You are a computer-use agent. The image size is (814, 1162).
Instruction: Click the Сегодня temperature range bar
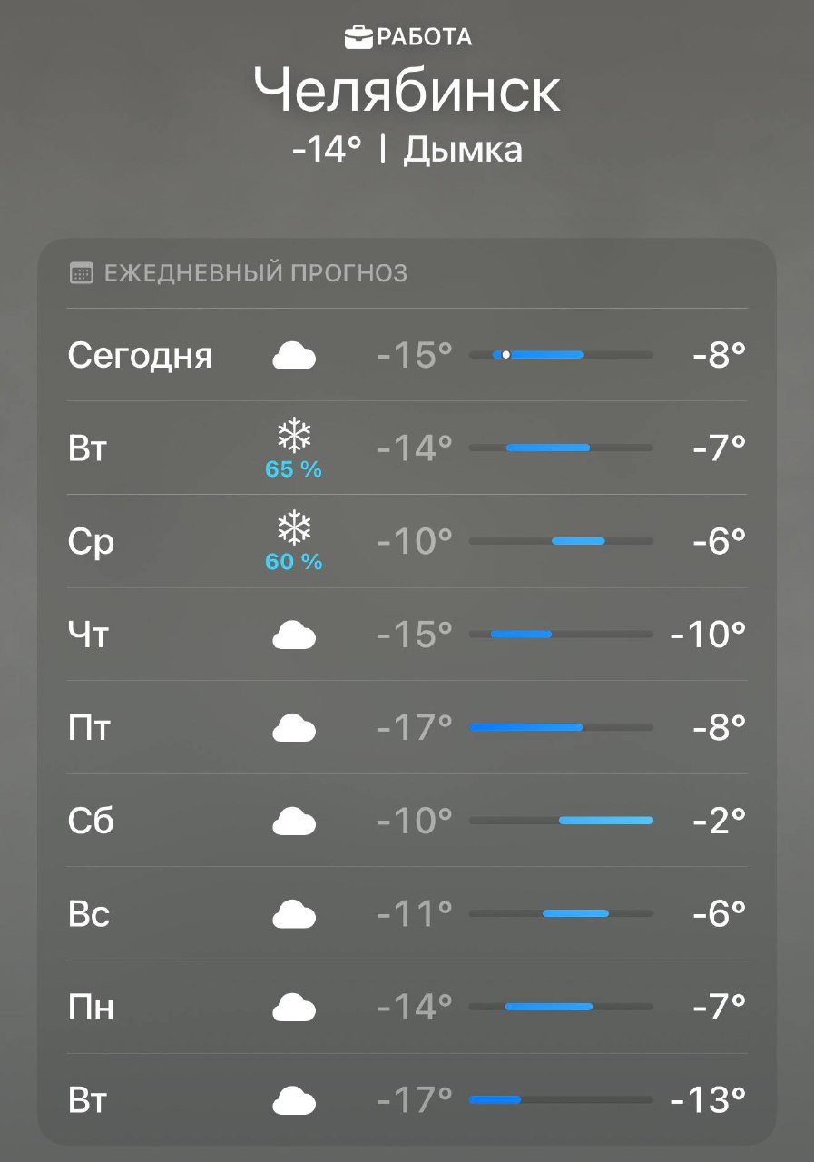561,355
